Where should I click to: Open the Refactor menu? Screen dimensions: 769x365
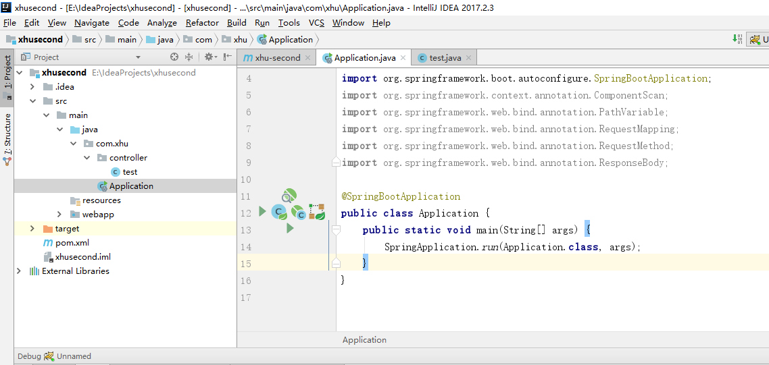click(202, 23)
